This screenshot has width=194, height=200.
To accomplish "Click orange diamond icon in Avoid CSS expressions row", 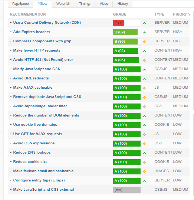I will click(x=144, y=144).
